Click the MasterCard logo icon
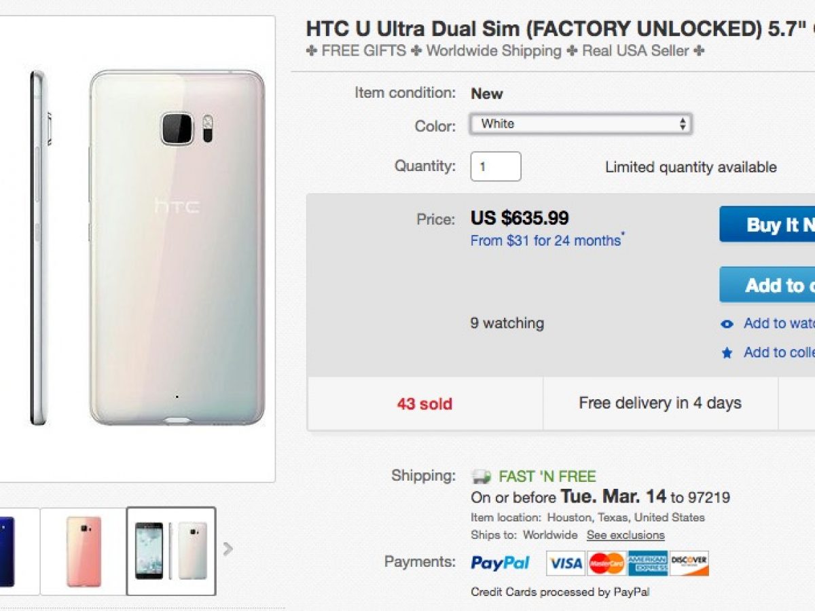Screen dimensions: 815x611 point(606,563)
